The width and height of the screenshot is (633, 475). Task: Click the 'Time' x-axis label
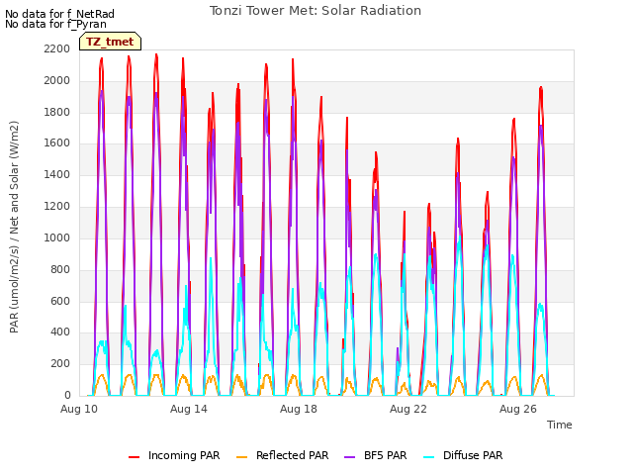[560, 425]
